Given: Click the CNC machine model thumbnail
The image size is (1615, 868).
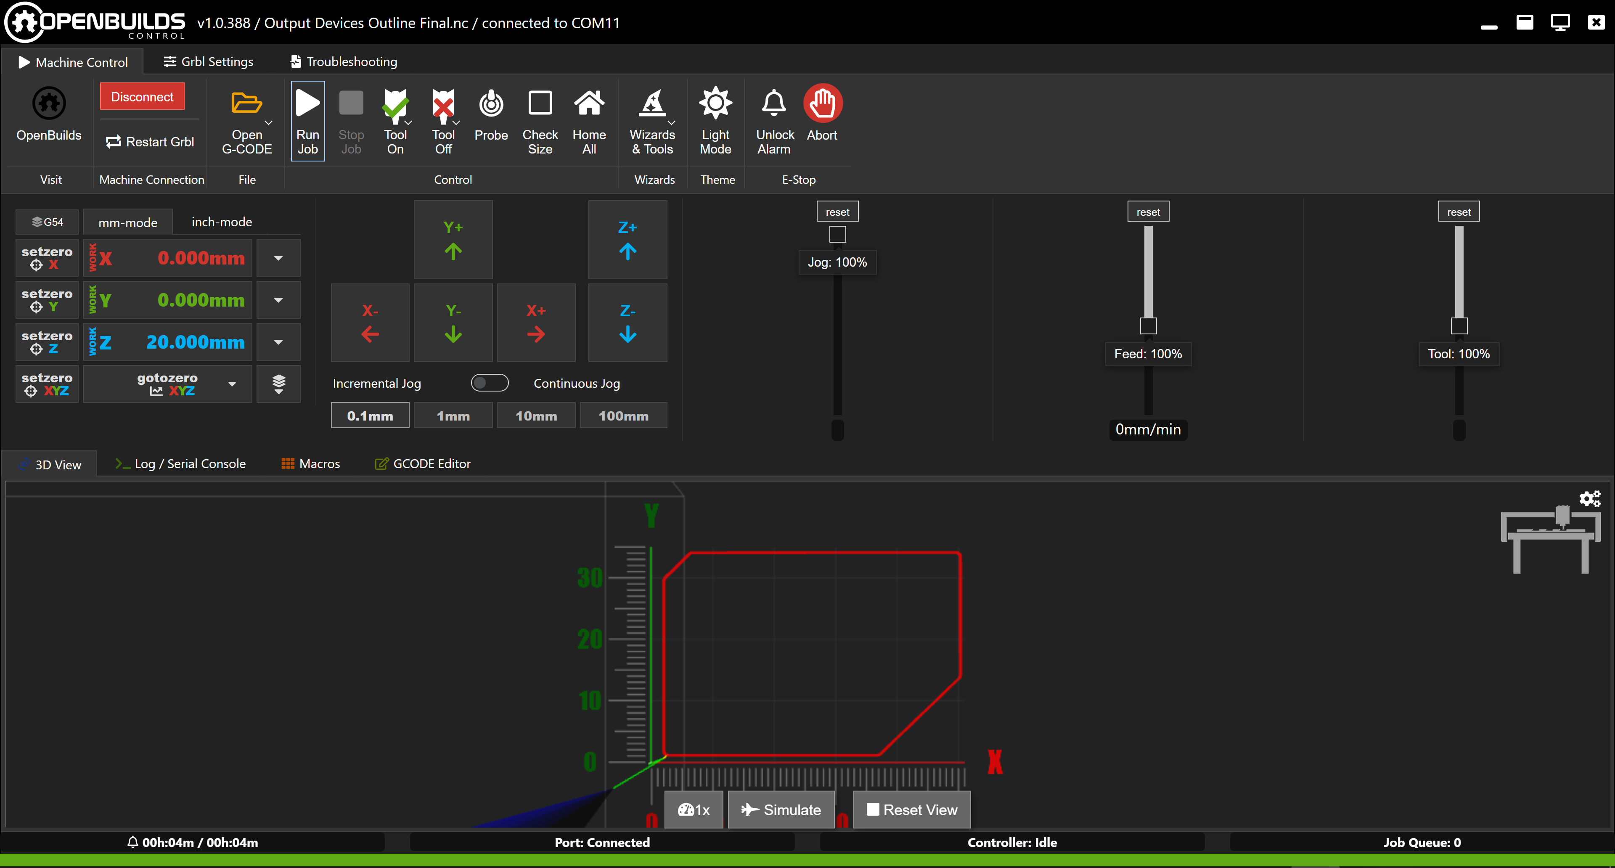Looking at the screenshot, I should point(1551,539).
